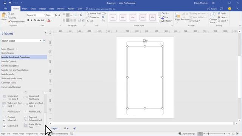Select the Page-1 tab
This screenshot has width=242, height=136.
[x=55, y=128]
